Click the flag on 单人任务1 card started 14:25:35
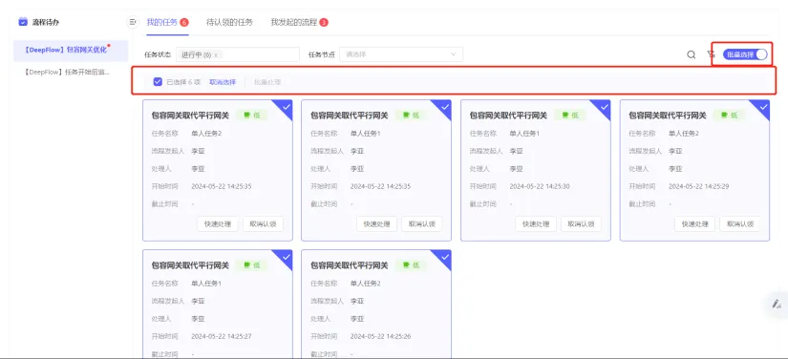788x359 pixels. [407, 115]
